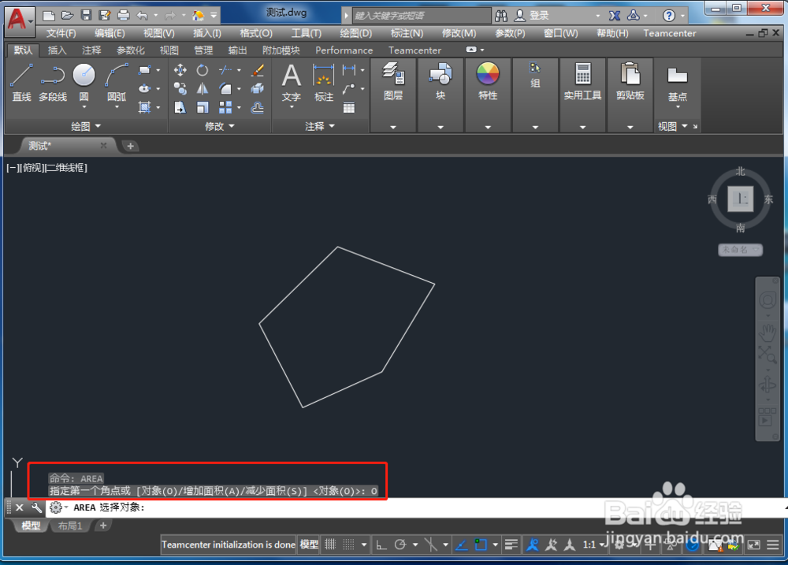This screenshot has width=788, height=565.
Task: Click the Linear dimension icon
Action: [x=349, y=70]
